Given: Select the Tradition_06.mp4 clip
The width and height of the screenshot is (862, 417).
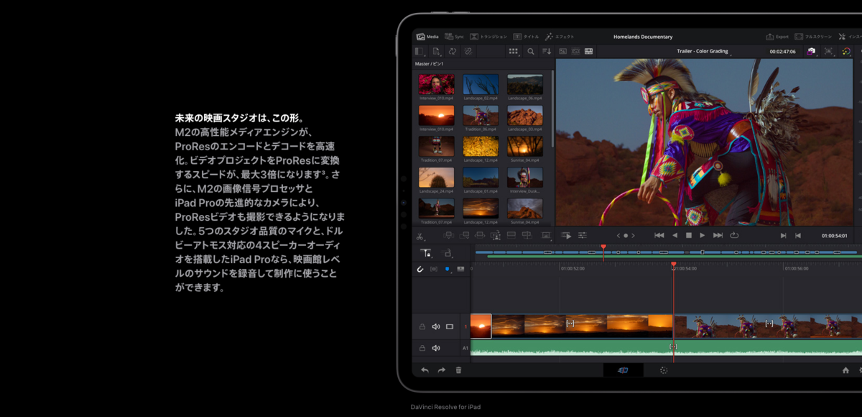Looking at the screenshot, I should click(x=481, y=116).
